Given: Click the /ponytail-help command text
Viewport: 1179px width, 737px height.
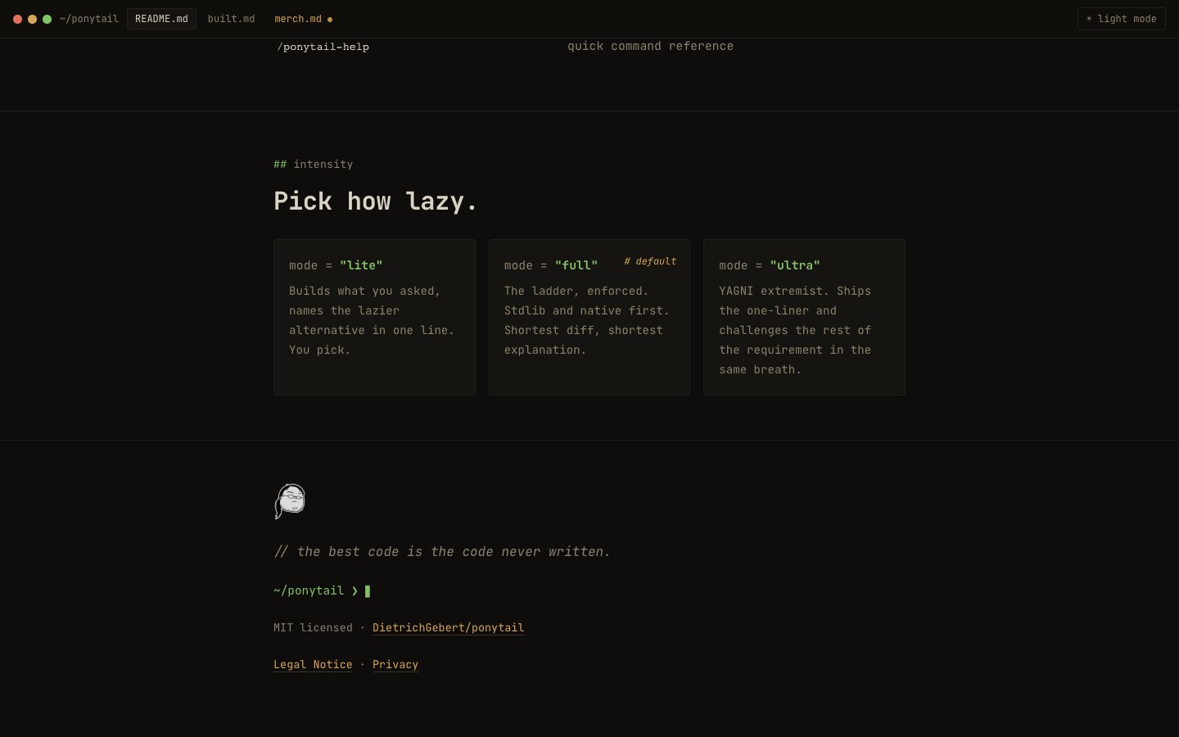Looking at the screenshot, I should coord(323,47).
